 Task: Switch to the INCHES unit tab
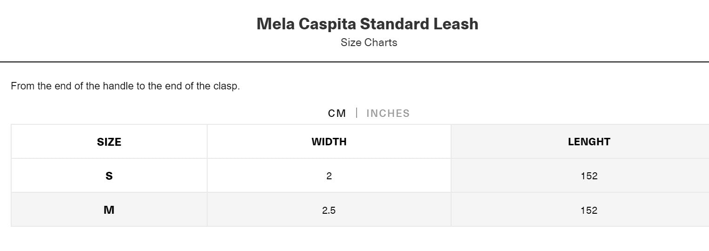pos(388,114)
